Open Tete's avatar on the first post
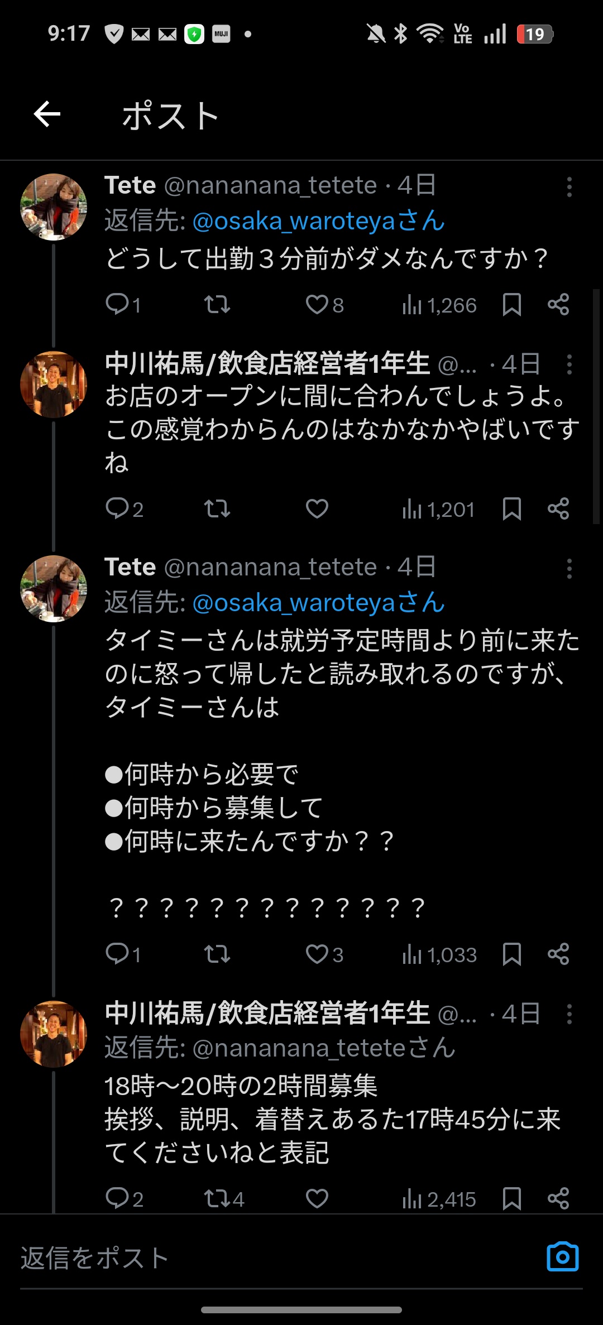The width and height of the screenshot is (603, 1325). coord(54,207)
